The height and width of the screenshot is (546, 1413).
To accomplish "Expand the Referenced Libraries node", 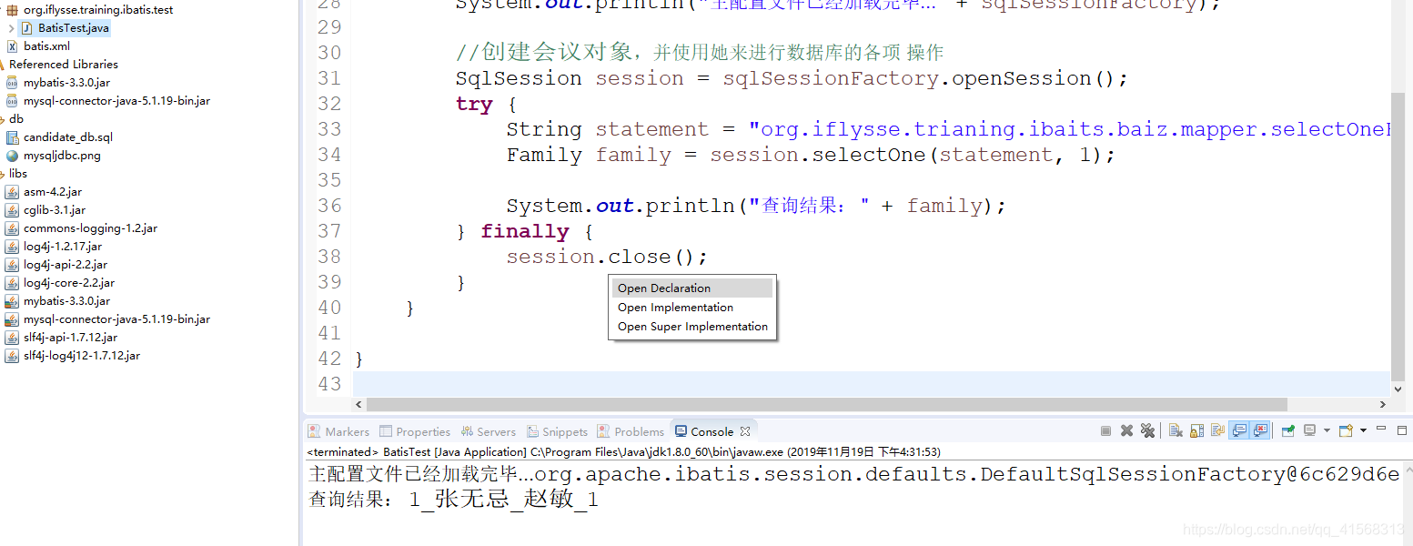I will click(63, 64).
